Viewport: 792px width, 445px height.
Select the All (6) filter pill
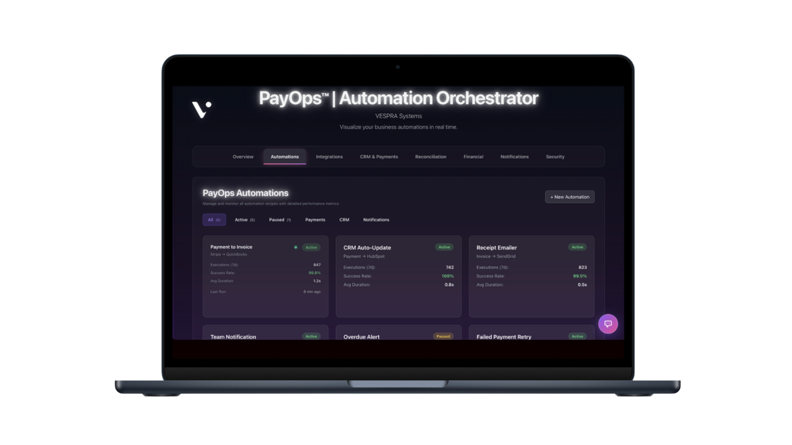pyautogui.click(x=214, y=219)
